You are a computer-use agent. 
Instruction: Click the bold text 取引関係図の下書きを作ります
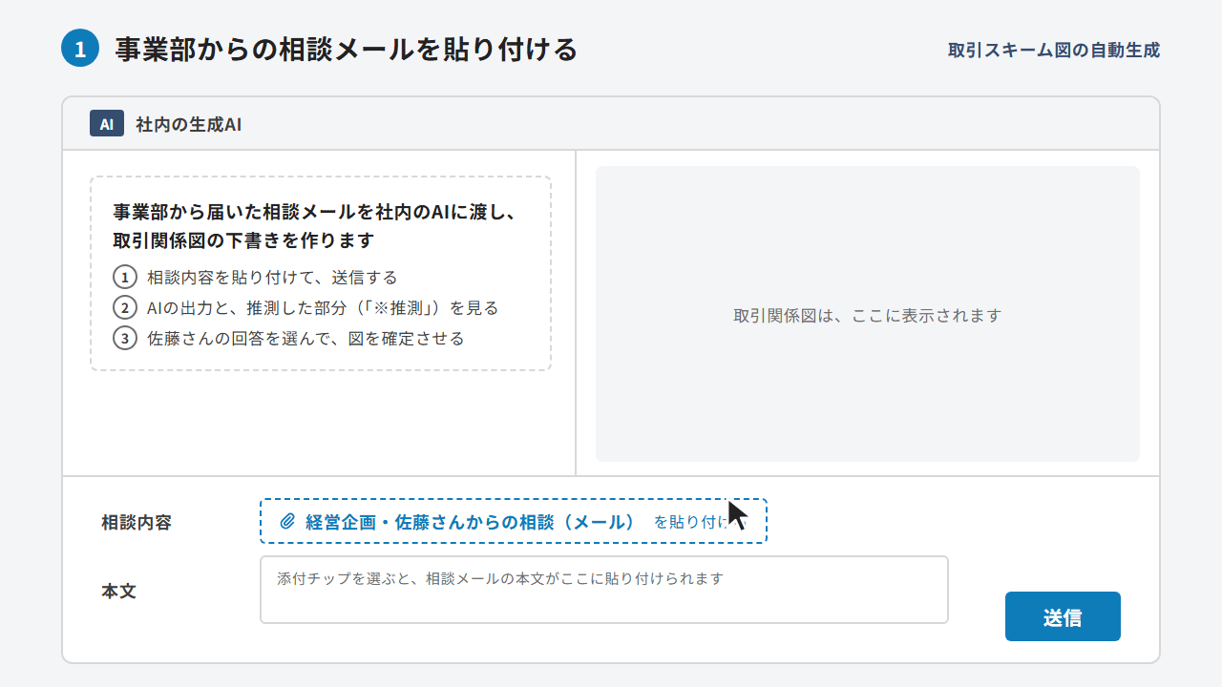coord(243,240)
